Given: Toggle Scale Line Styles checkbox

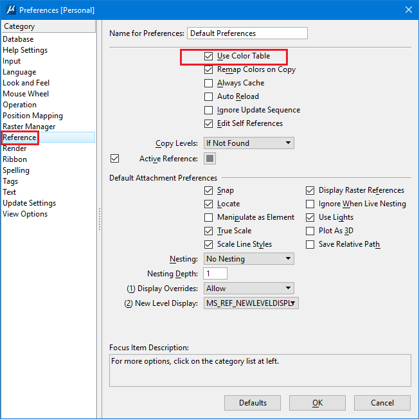Looking at the screenshot, I should pyautogui.click(x=208, y=244).
